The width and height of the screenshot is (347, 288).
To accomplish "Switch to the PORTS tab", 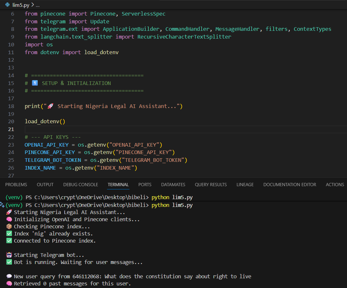I will tap(145, 185).
